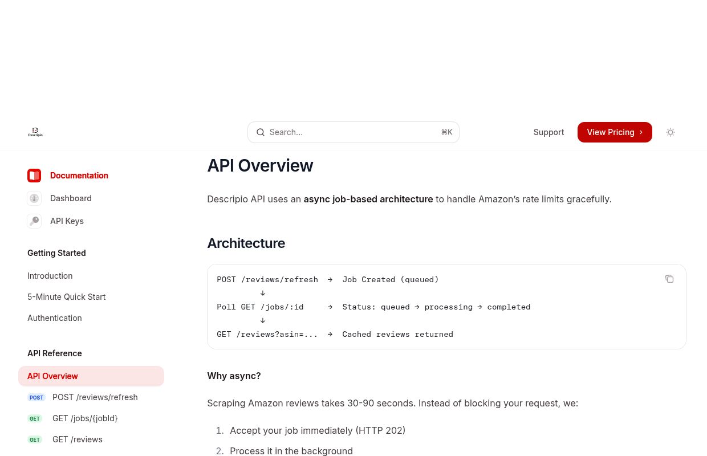The image size is (707, 456).
Task: Click the Dashboard icon
Action: tap(34, 198)
